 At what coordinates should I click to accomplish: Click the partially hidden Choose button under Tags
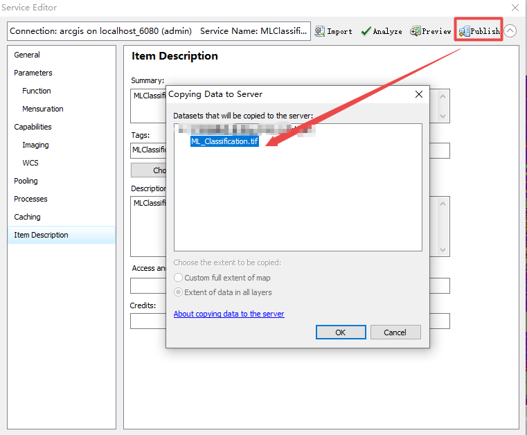click(149, 170)
